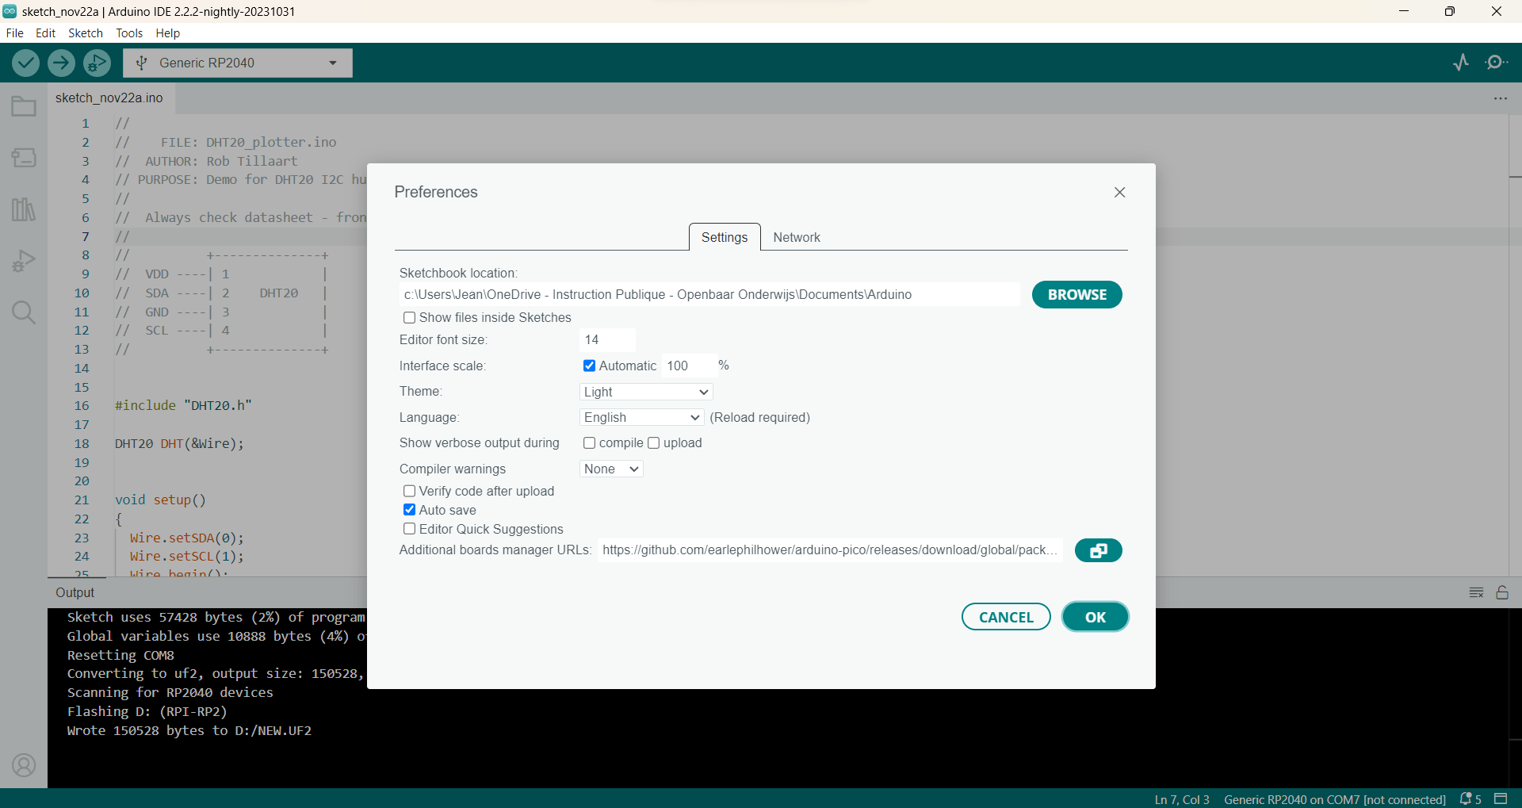Click the CANCEL button

(1006, 617)
